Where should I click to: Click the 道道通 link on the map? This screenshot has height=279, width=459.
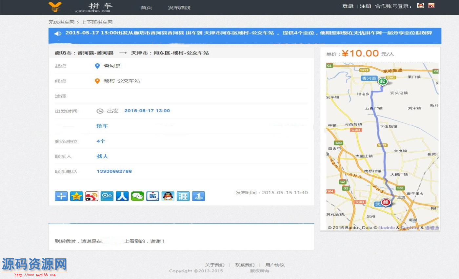(432, 228)
